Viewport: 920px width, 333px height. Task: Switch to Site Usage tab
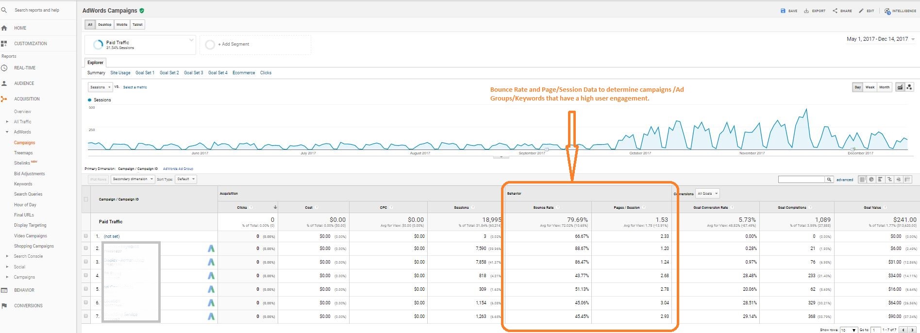(x=120, y=73)
